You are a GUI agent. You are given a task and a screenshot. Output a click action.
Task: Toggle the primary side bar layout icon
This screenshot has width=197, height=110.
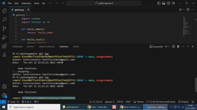point(159,3)
